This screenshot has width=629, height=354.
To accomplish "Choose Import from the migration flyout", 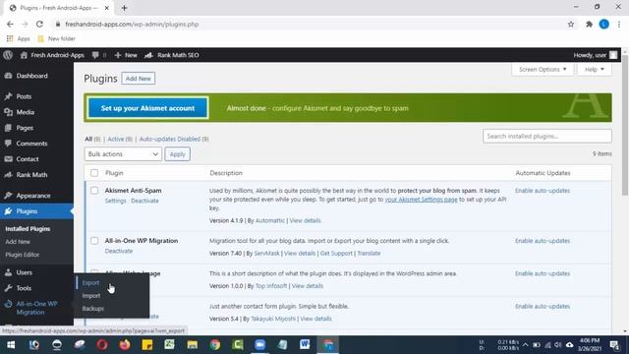I will (91, 295).
